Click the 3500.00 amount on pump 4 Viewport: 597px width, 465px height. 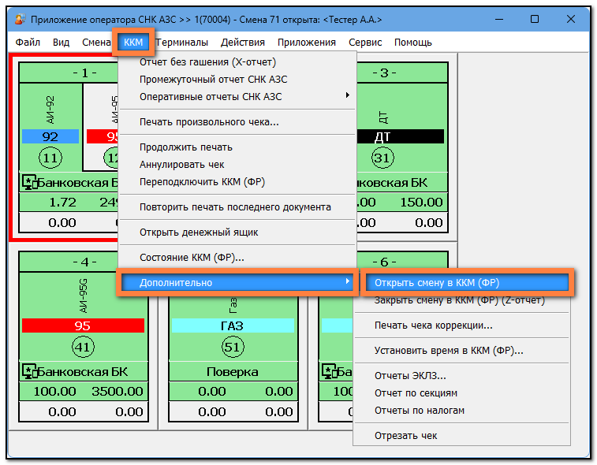118,391
